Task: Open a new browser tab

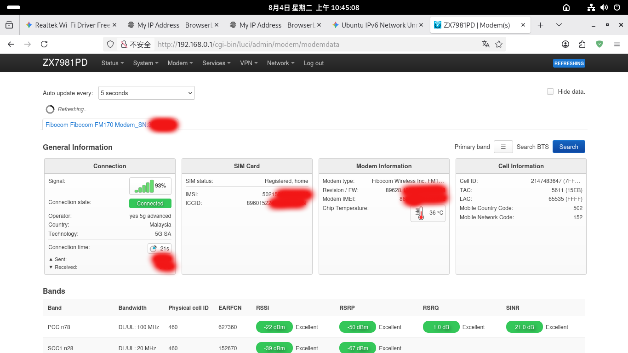Action: [541, 25]
